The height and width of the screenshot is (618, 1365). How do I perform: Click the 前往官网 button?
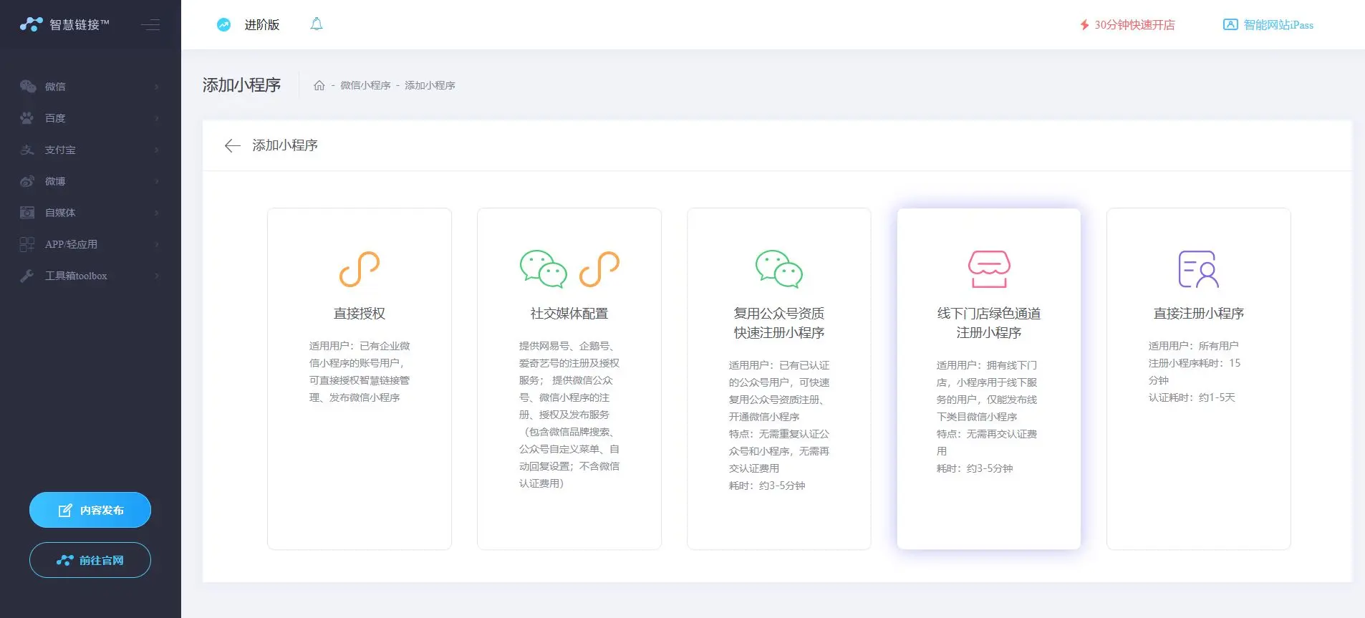click(x=90, y=560)
